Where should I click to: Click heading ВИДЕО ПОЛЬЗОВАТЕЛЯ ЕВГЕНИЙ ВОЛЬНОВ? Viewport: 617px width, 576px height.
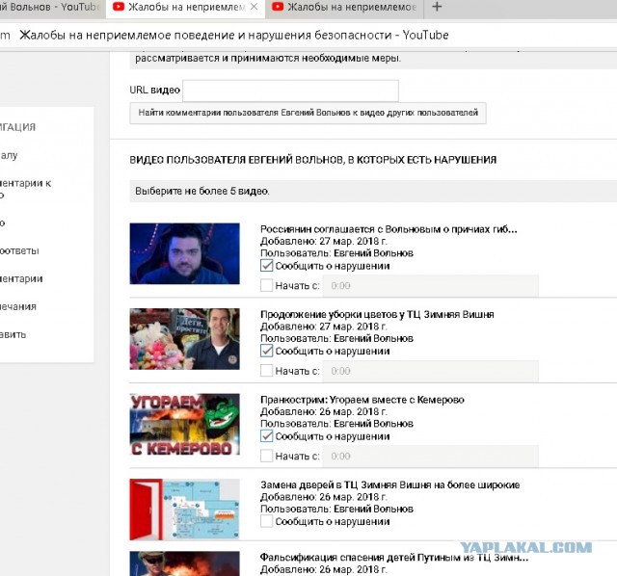pyautogui.click(x=313, y=160)
